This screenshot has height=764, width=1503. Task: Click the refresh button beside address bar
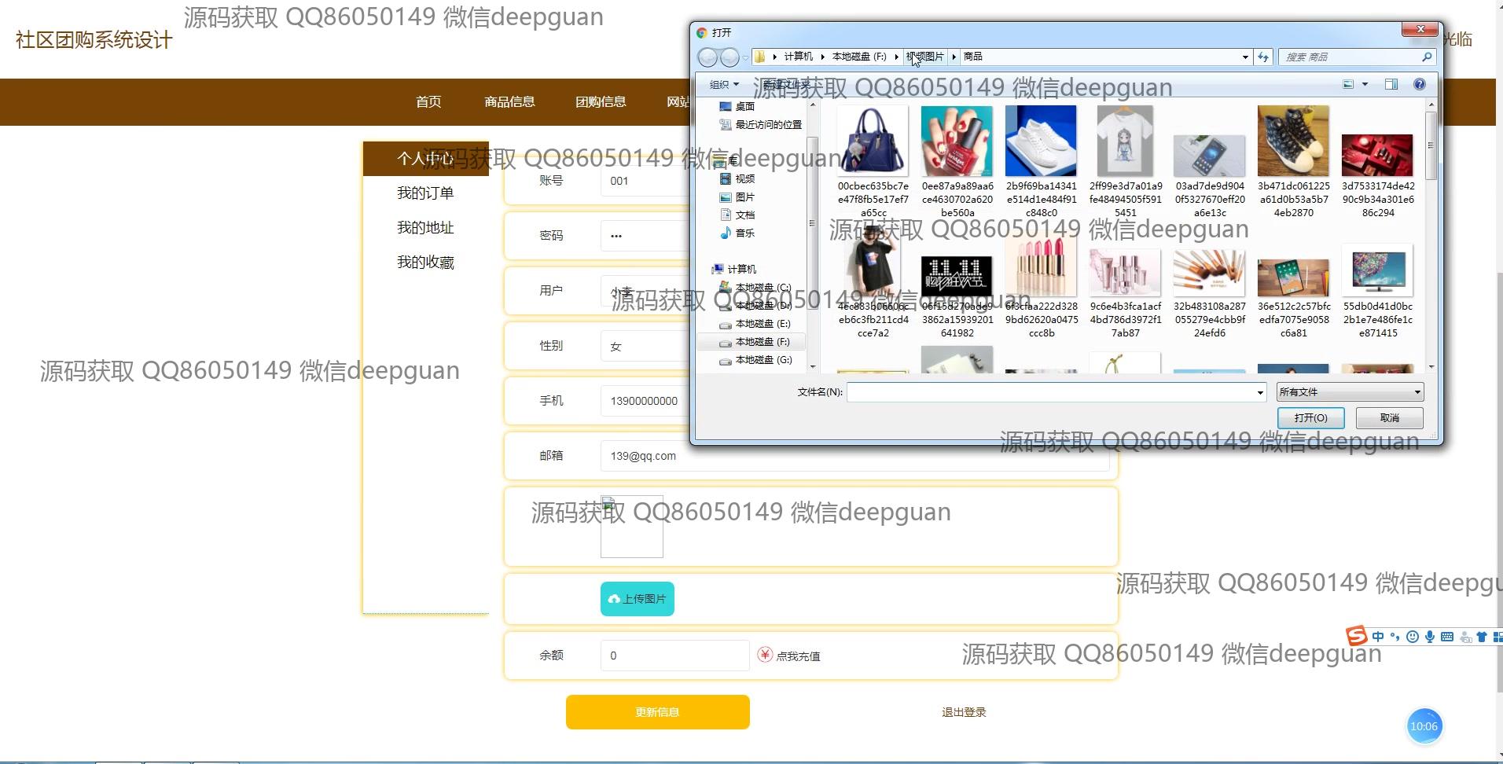coord(1263,57)
